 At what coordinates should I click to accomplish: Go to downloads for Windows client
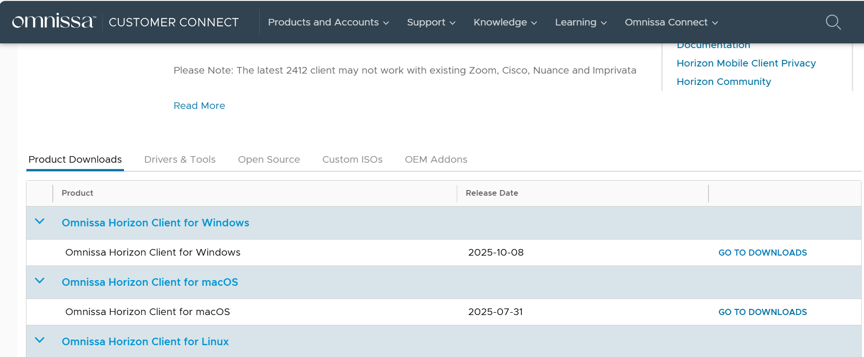762,253
